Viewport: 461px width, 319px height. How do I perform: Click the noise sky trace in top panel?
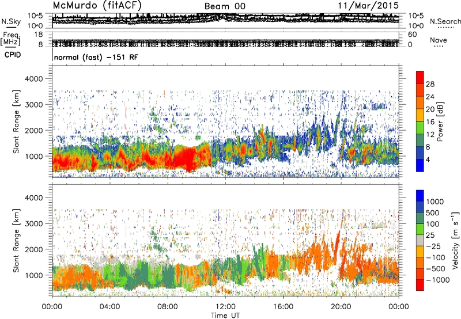coord(225,18)
